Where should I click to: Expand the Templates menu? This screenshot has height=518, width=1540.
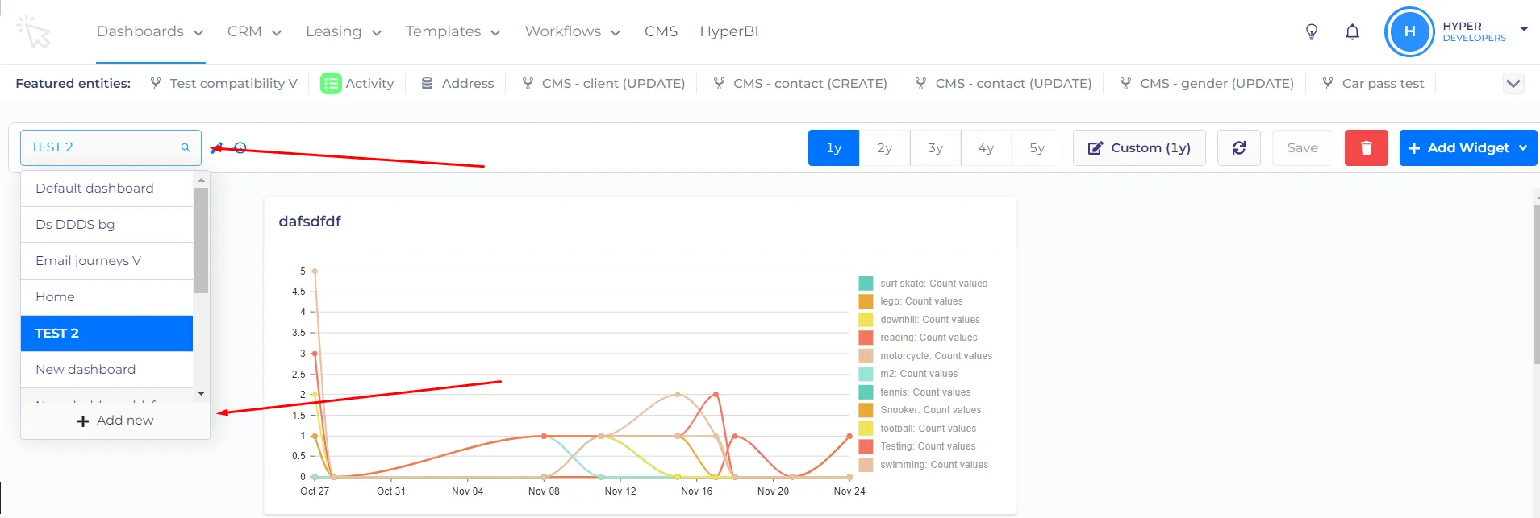[453, 31]
